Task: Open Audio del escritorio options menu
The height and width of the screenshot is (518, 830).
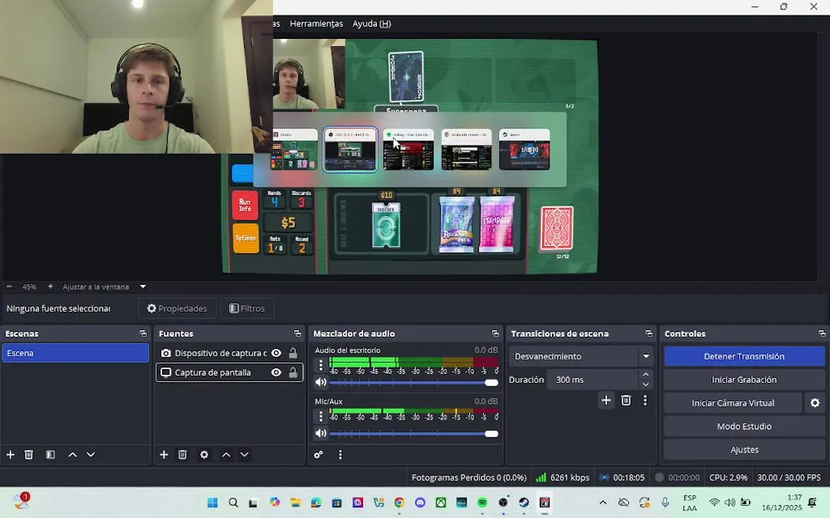Action: (x=320, y=365)
